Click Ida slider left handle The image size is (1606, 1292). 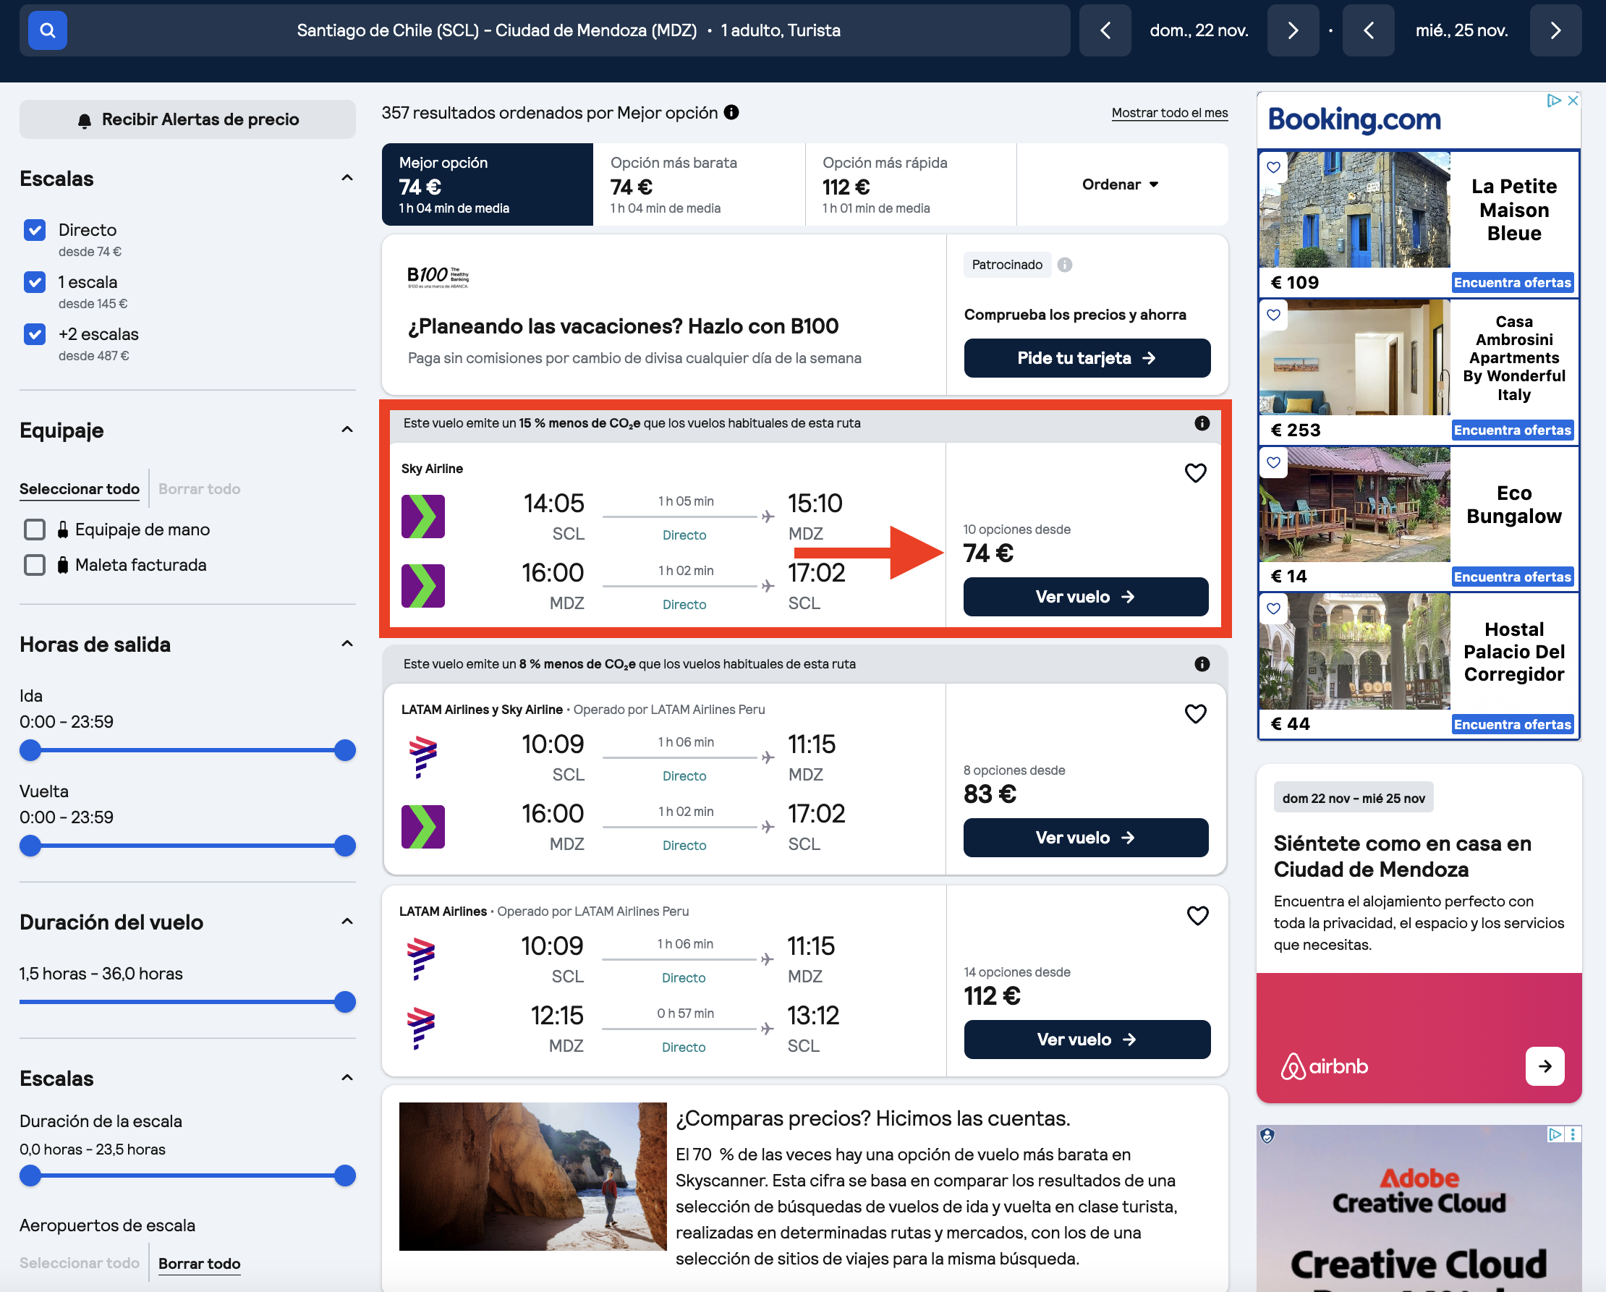click(30, 751)
